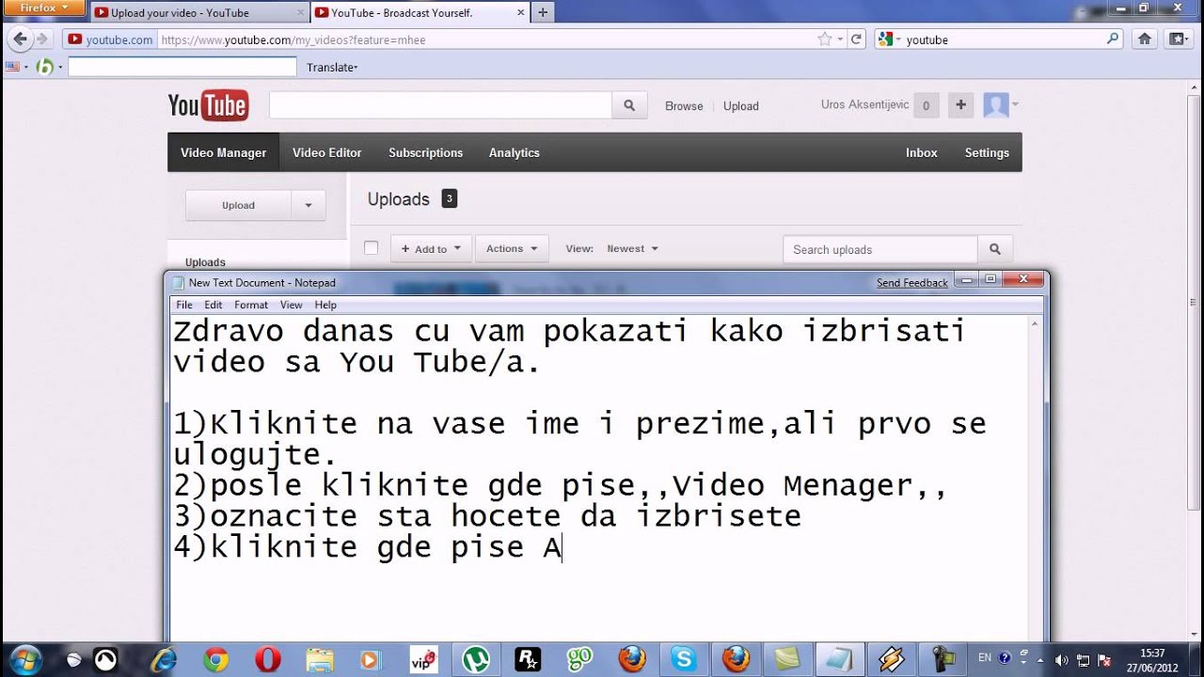Open the Subscriptions tab
The height and width of the screenshot is (677, 1204).
click(425, 152)
